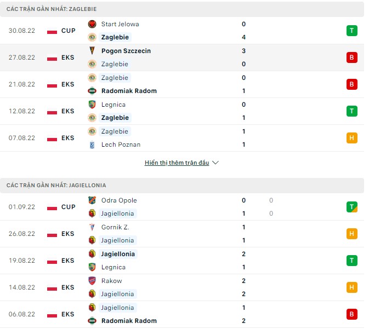369x329 pixels.
Task: Click the Start Jelowa team logo
Action: (x=92, y=24)
